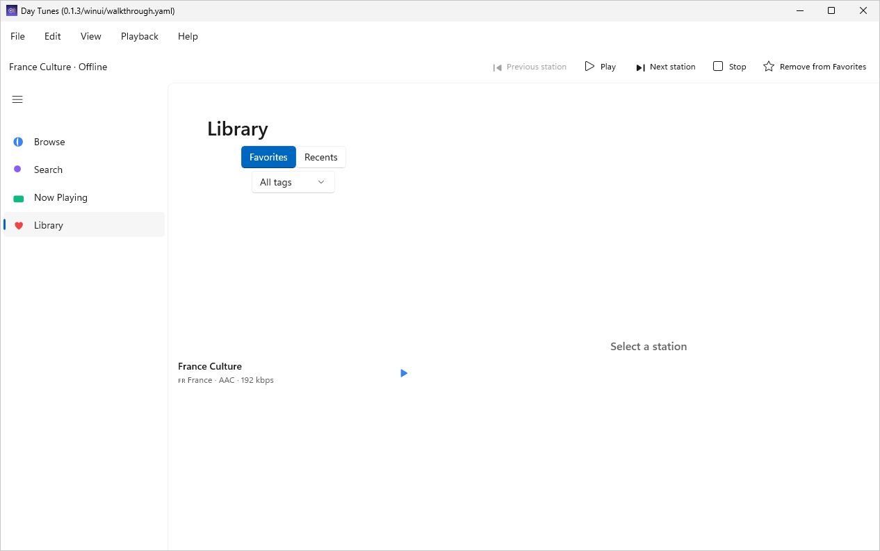Stop playback using the Stop button
Screen dimensions: 880x551
pyautogui.click(x=730, y=67)
